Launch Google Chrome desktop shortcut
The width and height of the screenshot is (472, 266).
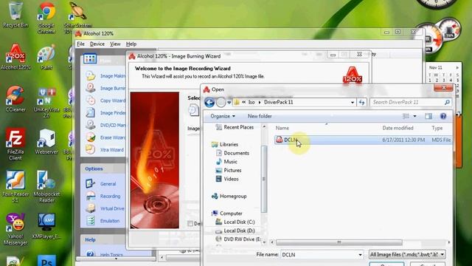[x=46, y=18]
